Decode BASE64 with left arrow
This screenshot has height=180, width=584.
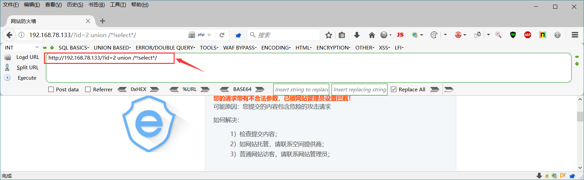(225, 89)
